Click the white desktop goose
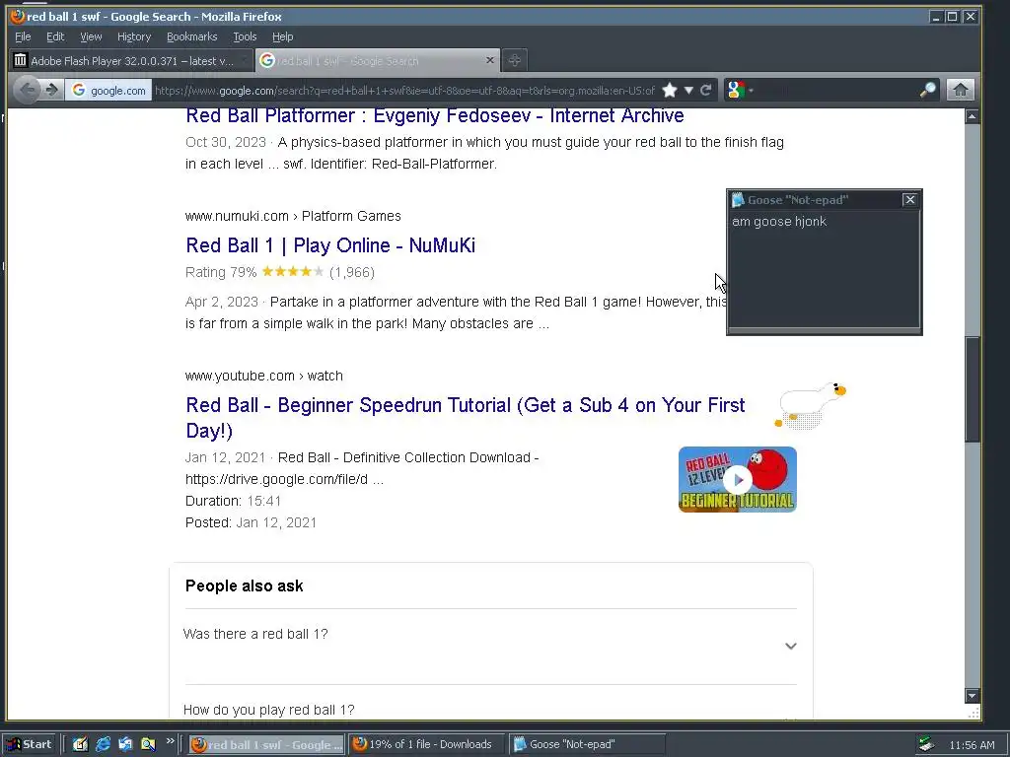Viewport: 1010px width, 757px height. click(811, 405)
